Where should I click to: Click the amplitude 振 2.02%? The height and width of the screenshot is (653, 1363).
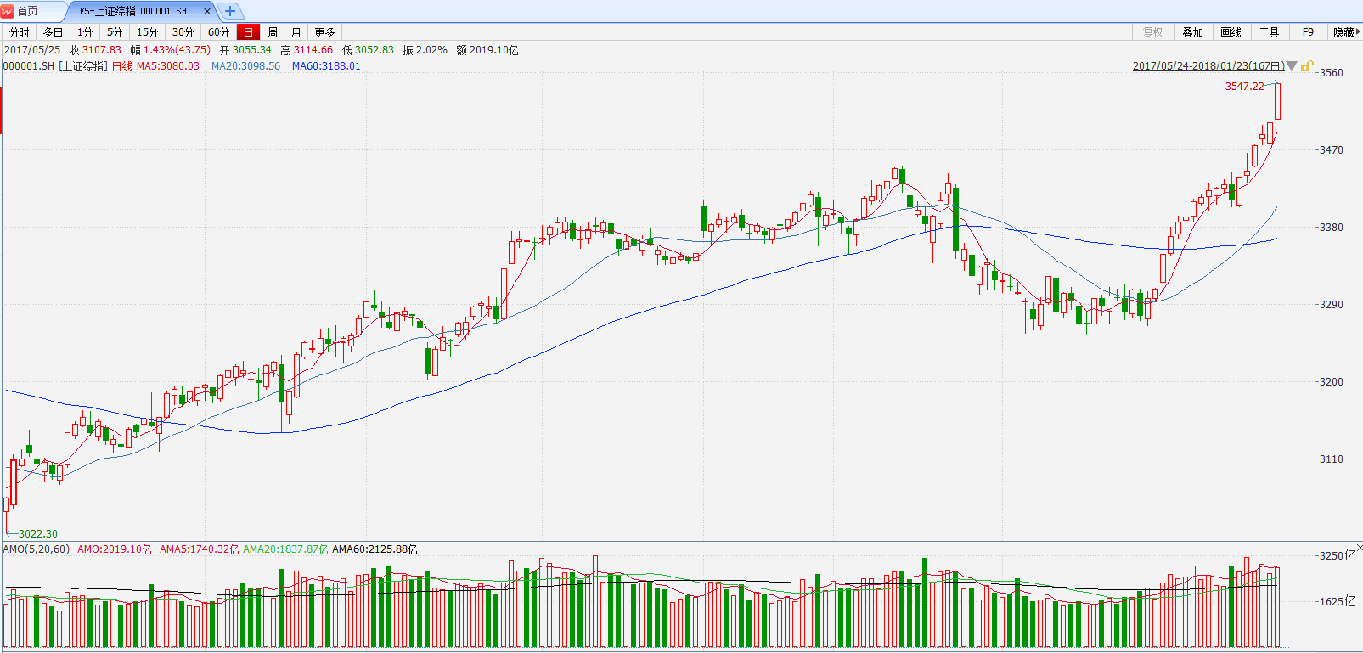[425, 50]
